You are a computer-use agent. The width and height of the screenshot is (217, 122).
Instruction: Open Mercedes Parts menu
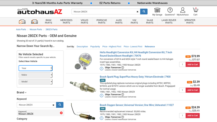(x=66, y=21)
